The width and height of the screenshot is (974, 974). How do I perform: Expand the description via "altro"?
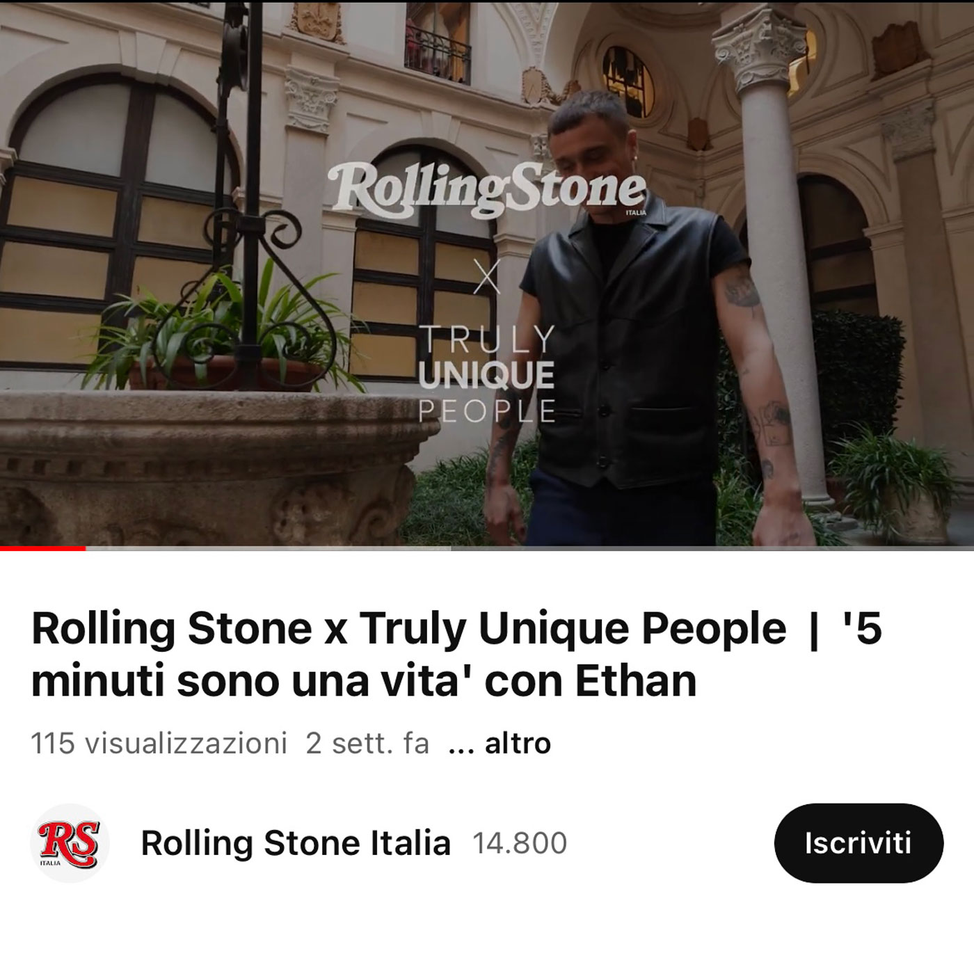(x=518, y=743)
